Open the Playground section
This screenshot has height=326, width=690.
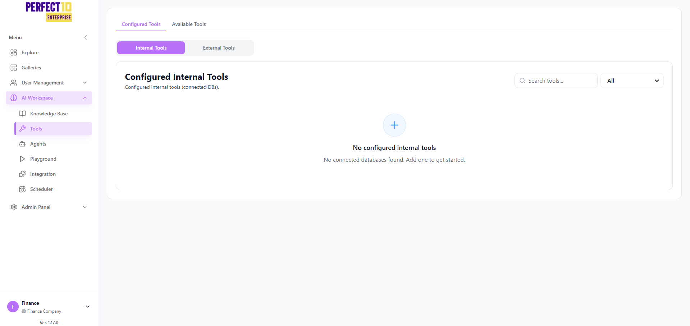[x=53, y=159]
